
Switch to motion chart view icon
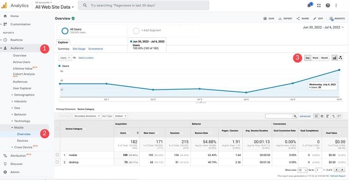[x=341, y=58]
